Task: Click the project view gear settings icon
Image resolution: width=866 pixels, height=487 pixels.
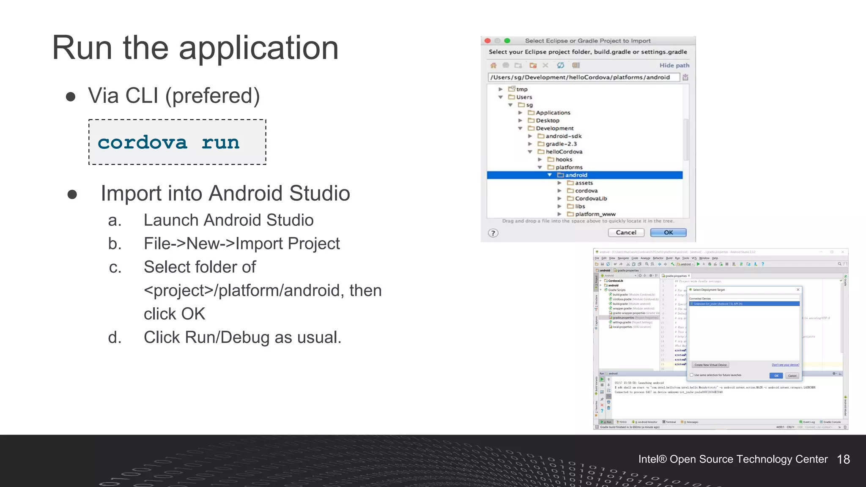Action: tap(651, 276)
